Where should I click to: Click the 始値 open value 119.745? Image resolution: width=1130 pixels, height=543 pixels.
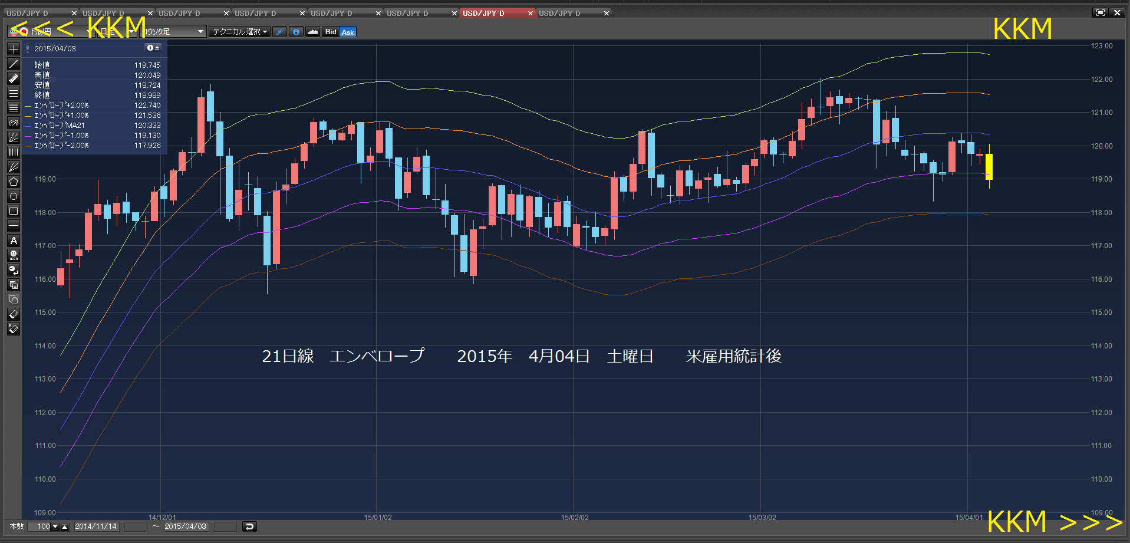[x=147, y=65]
